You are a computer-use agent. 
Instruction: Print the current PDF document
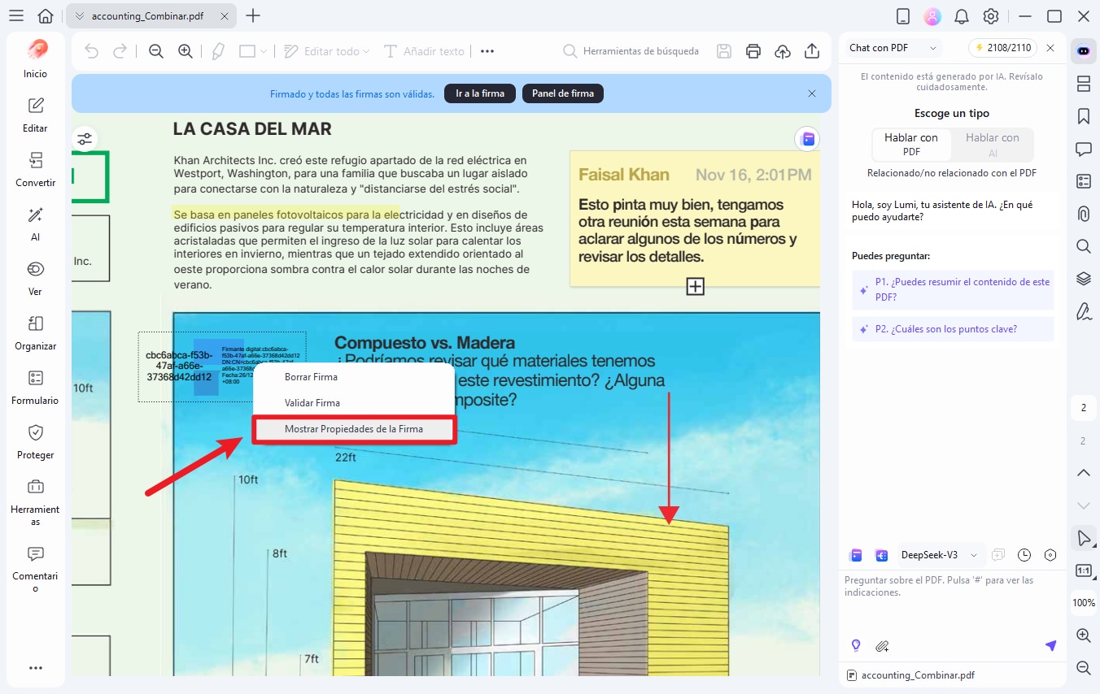point(753,50)
